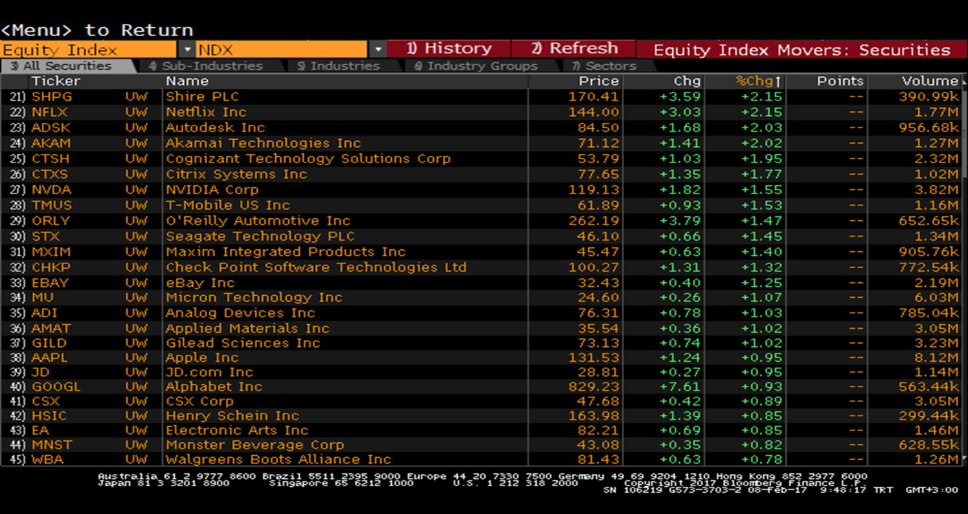968x514 pixels.
Task: Select the Industry Groups tab
Action: [475, 66]
